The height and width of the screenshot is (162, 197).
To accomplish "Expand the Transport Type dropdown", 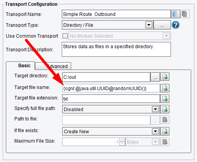I will click(x=149, y=25).
